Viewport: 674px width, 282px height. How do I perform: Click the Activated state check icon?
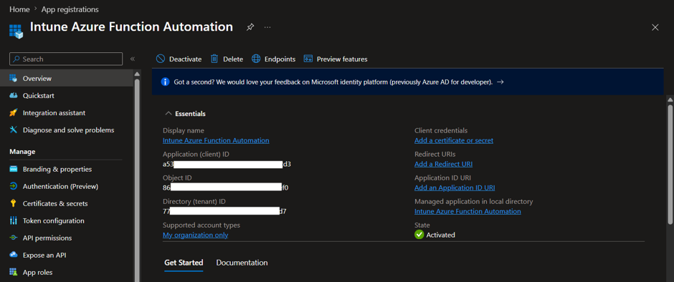(419, 234)
